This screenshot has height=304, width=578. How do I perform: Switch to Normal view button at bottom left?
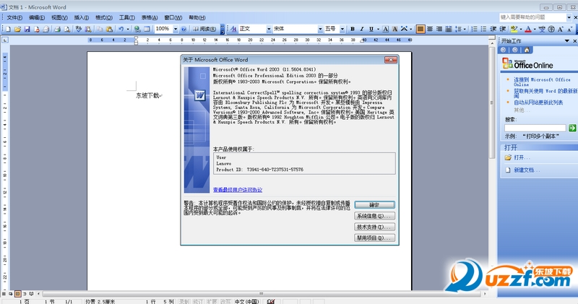[4, 294]
